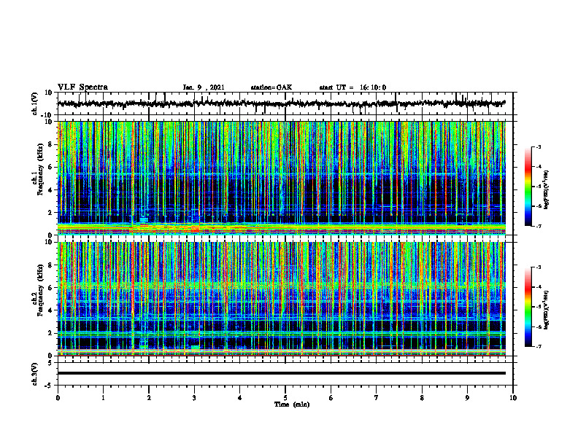This screenshot has height=446, width=578.
Task: Click the "Time (min)" axis title
Action: pyautogui.click(x=292, y=404)
